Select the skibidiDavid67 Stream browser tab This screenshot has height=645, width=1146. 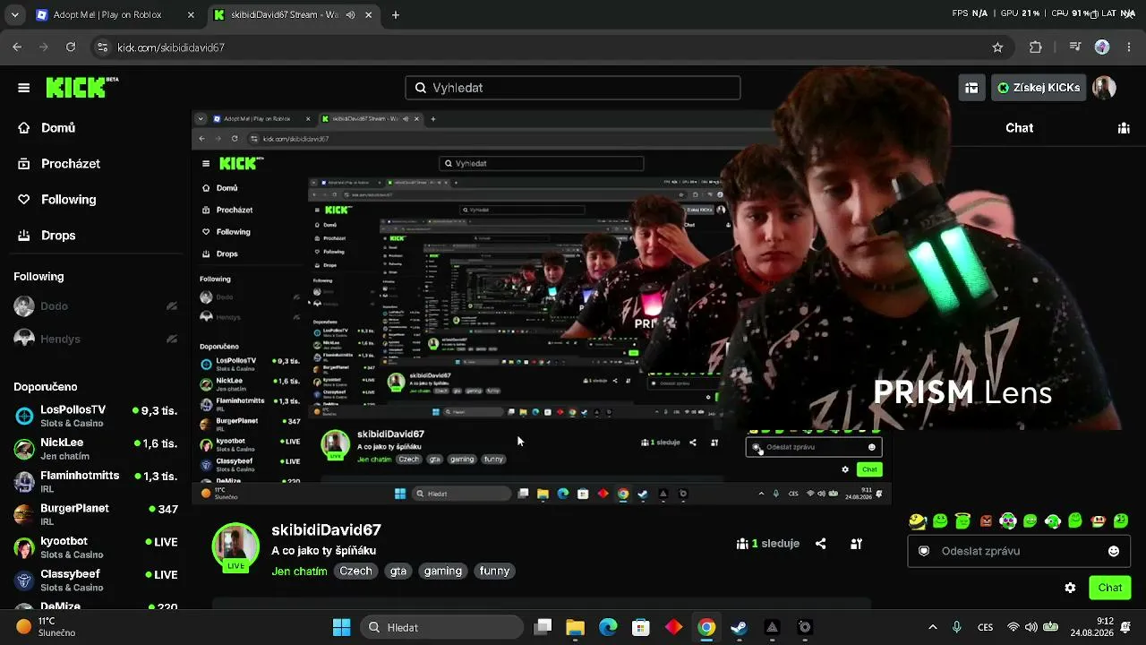pyautogui.click(x=295, y=15)
